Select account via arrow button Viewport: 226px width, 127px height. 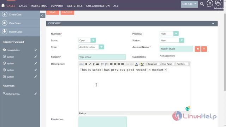pos(197,49)
